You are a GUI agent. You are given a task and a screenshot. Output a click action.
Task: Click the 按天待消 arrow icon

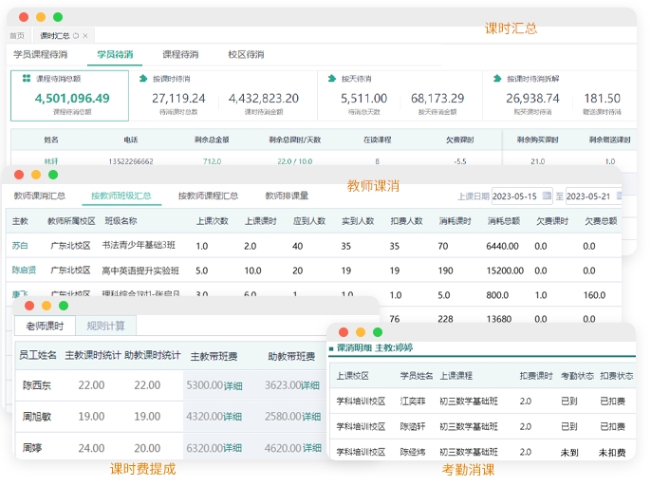[x=331, y=79]
